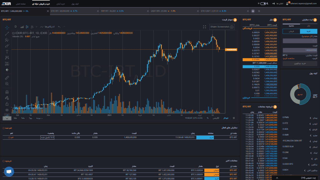Click the announcements megaphone icon
320x180 pixels.
273,3
